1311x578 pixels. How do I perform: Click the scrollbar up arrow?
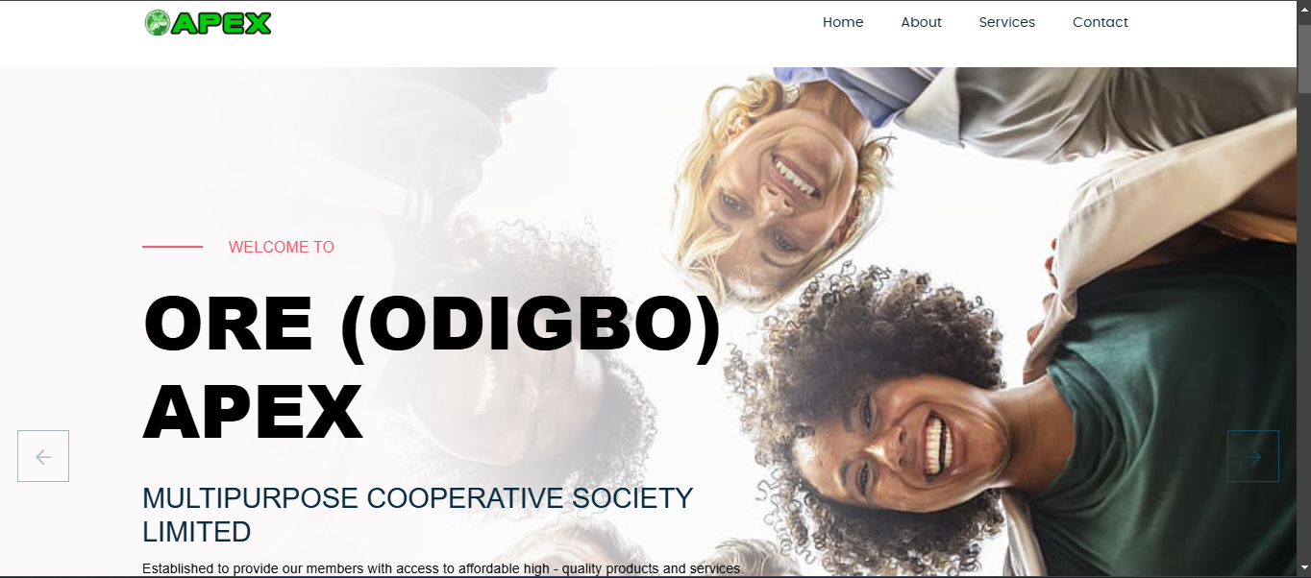click(1303, 9)
